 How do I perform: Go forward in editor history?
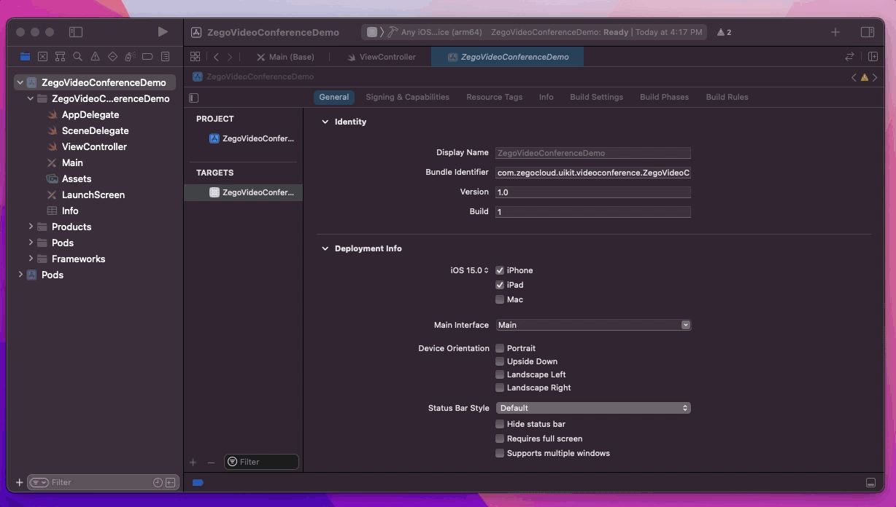point(230,57)
